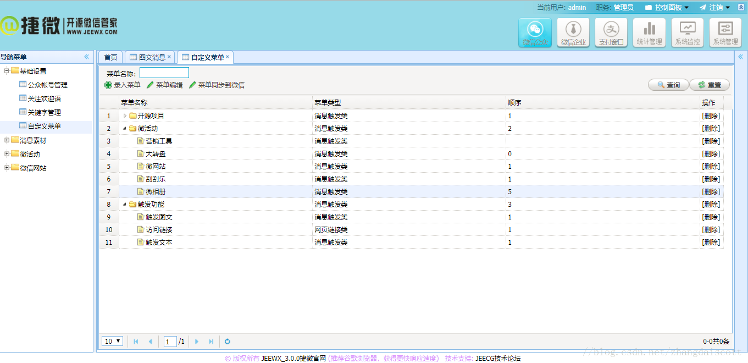Click 菜单同步到微信 sync button
Image resolution: width=748 pixels, height=363 pixels.
pos(217,85)
